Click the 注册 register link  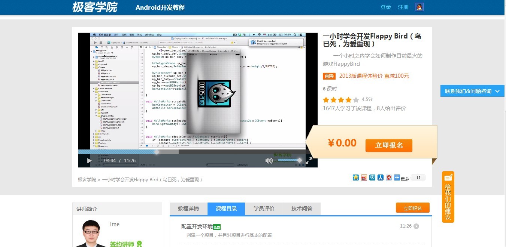tap(403, 7)
